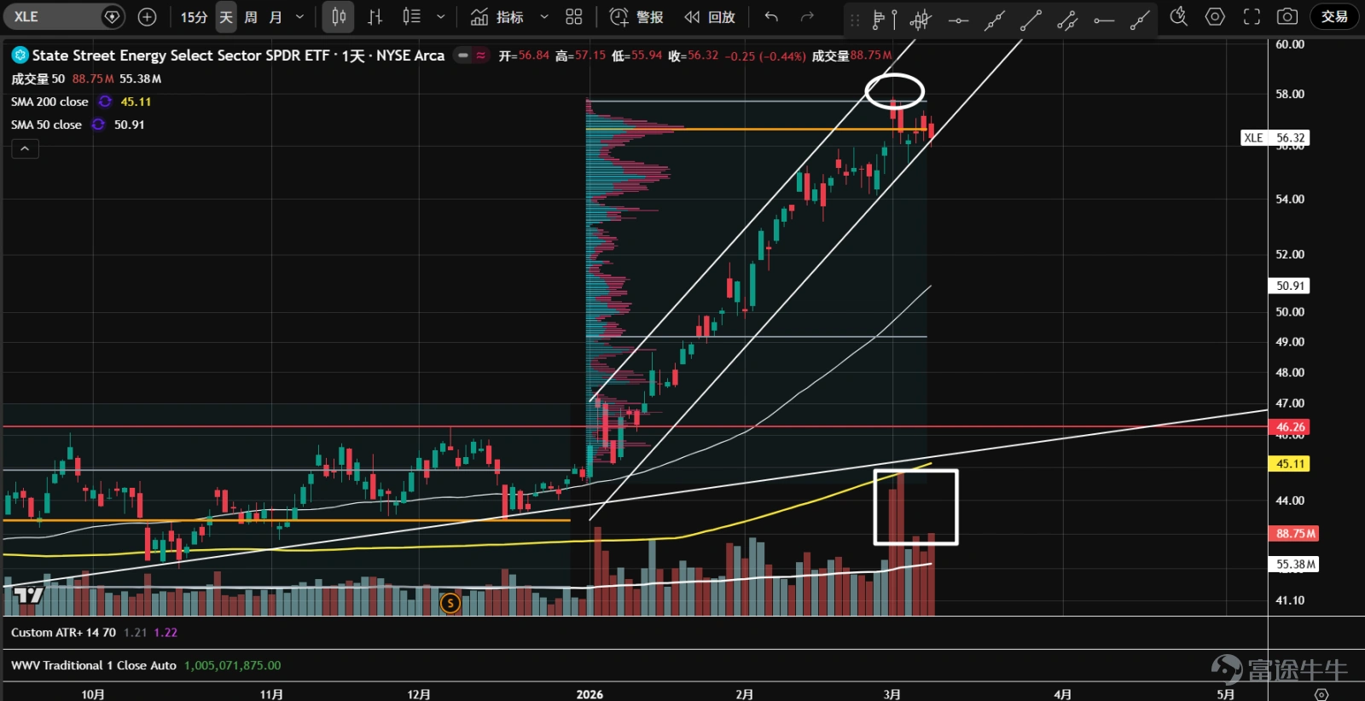Select the volume footprint chart style icon
The image size is (1365, 701).
[411, 17]
